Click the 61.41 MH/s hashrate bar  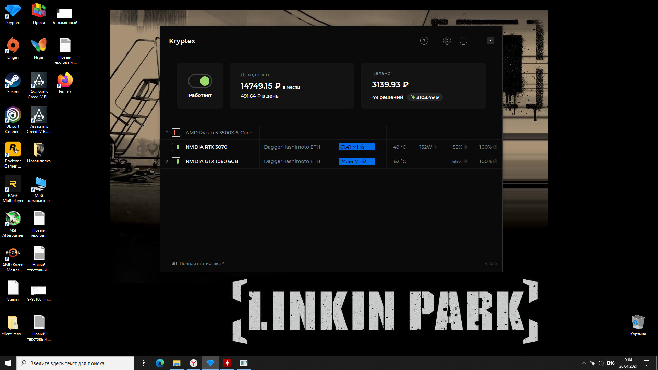coord(356,147)
